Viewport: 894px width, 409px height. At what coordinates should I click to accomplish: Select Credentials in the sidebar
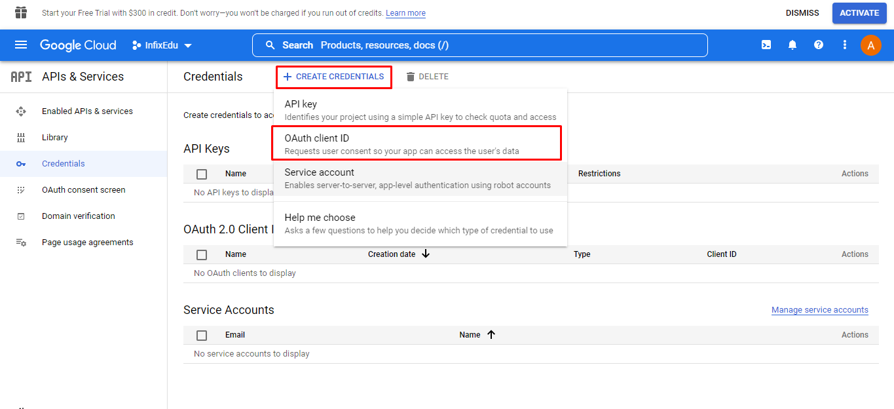(83, 164)
